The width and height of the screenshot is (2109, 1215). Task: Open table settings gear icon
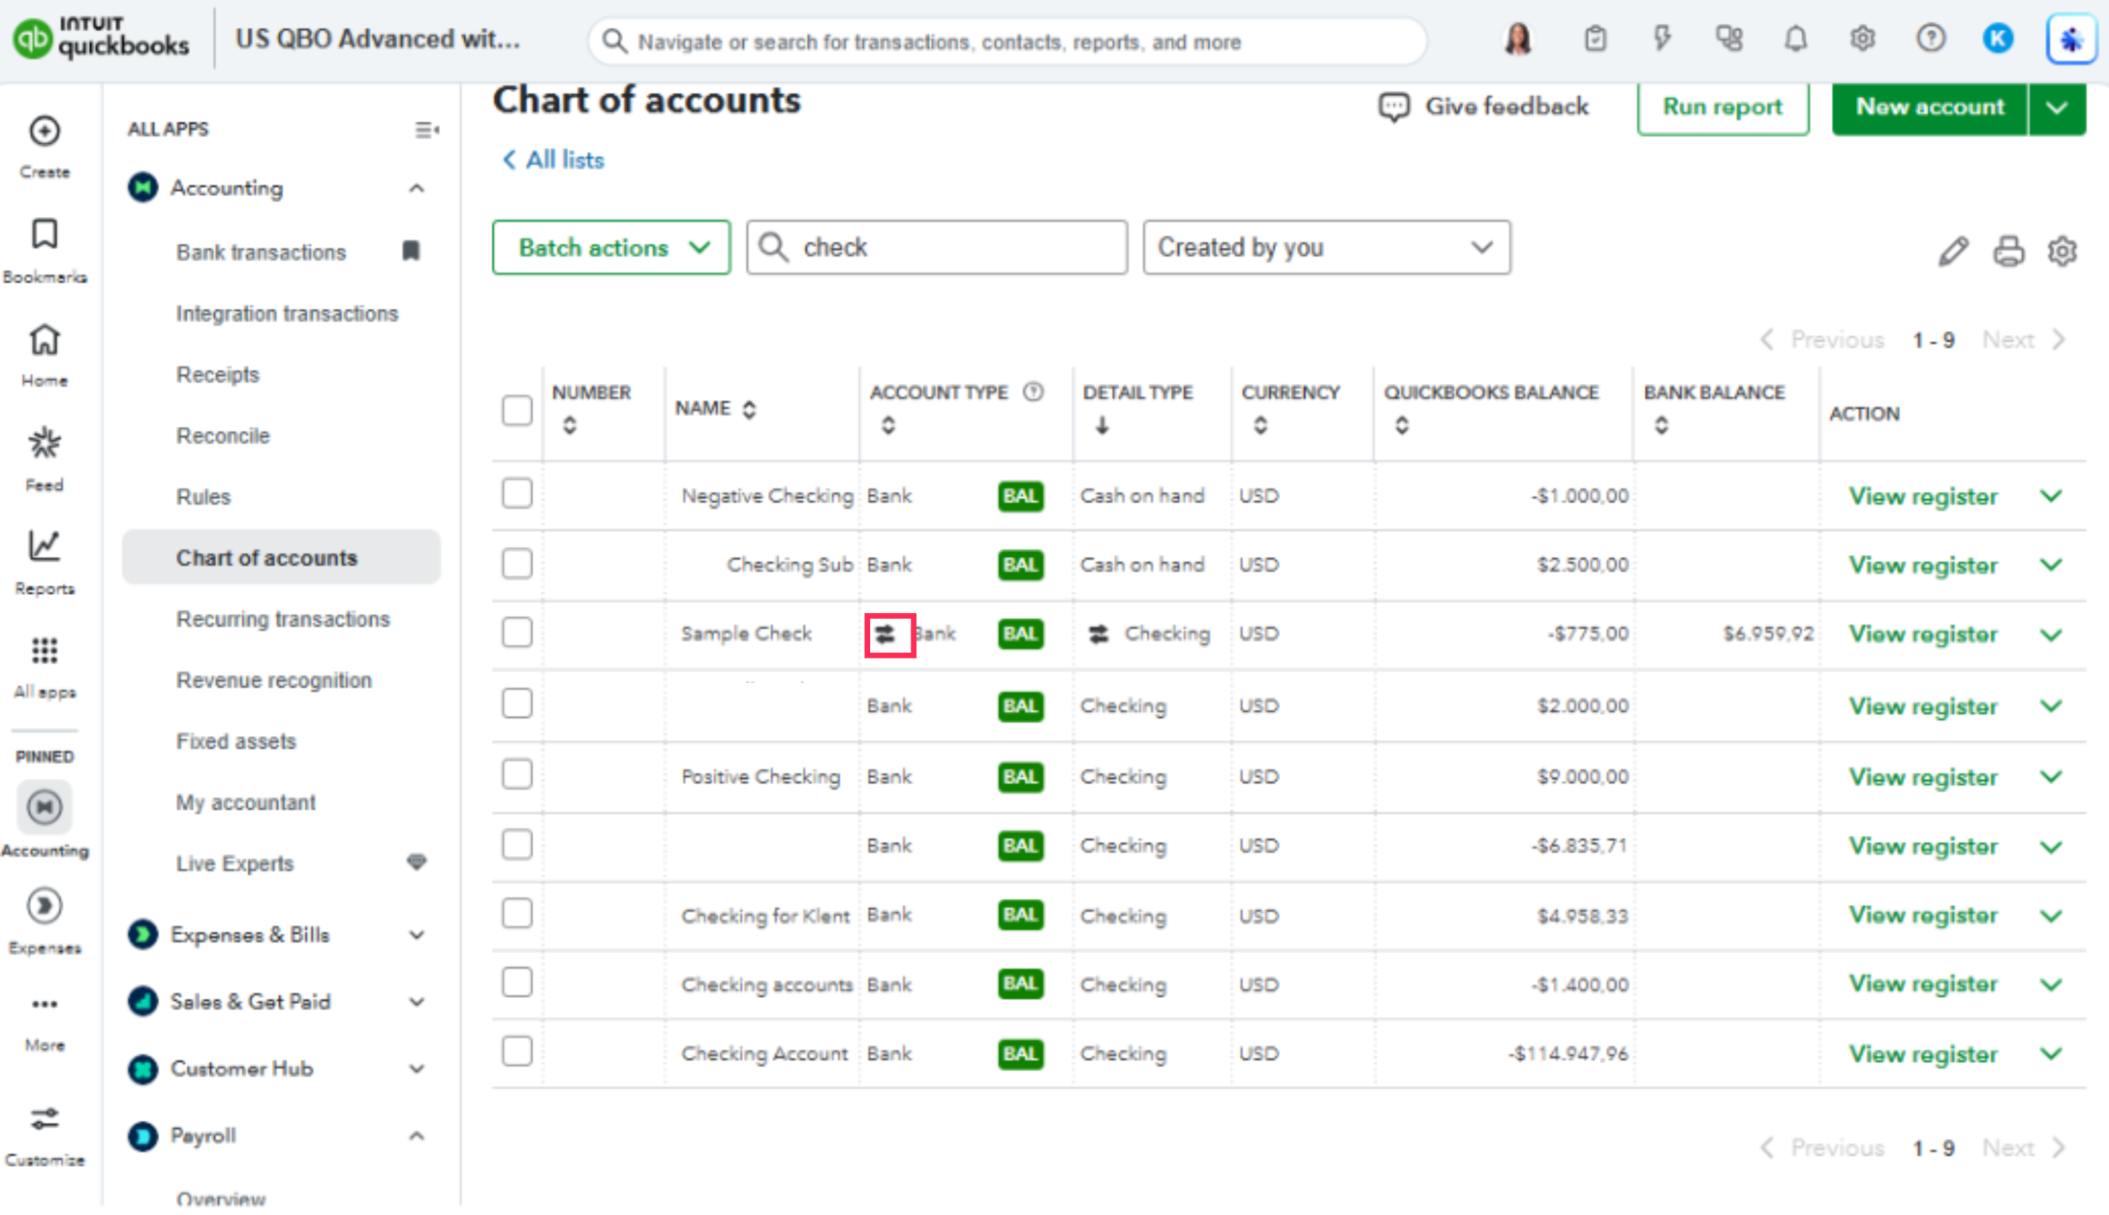tap(2062, 251)
